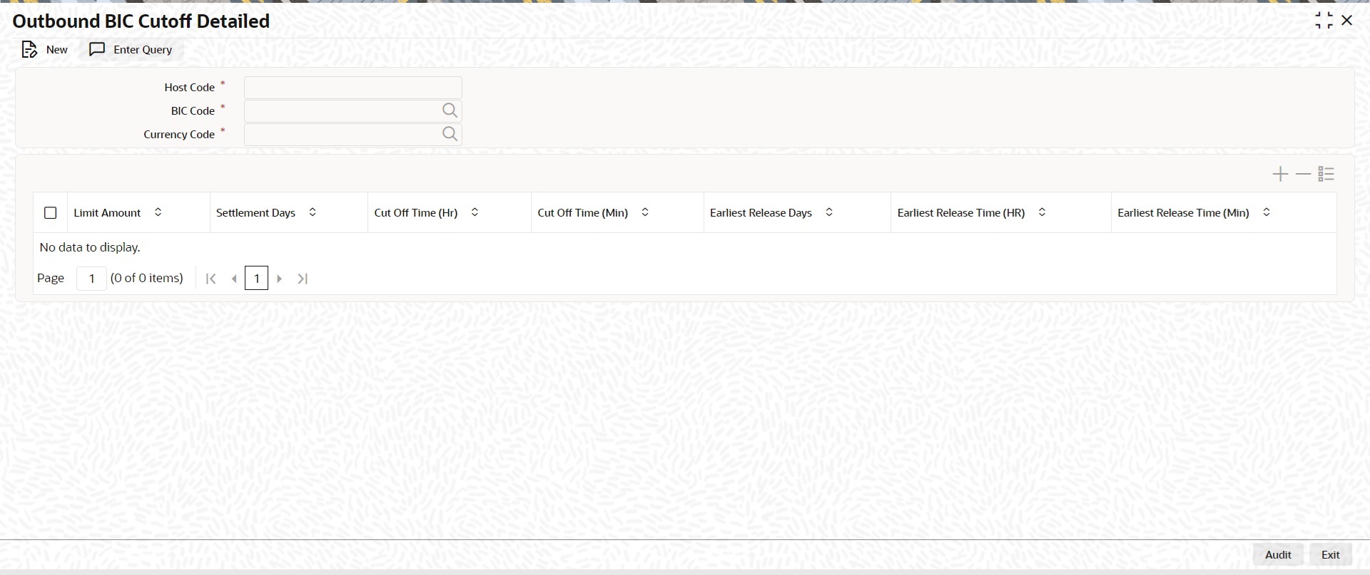Screen dimensions: 1370x575
Task: Click the Page number input box
Action: (91, 279)
